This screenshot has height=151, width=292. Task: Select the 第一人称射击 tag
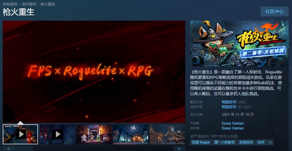pyautogui.click(x=224, y=142)
